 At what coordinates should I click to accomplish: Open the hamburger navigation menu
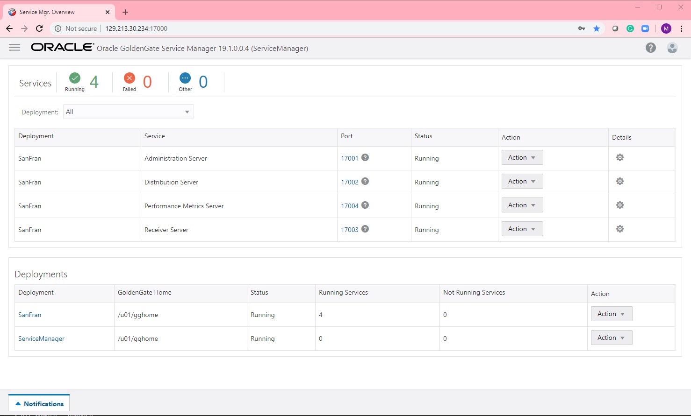tap(14, 48)
